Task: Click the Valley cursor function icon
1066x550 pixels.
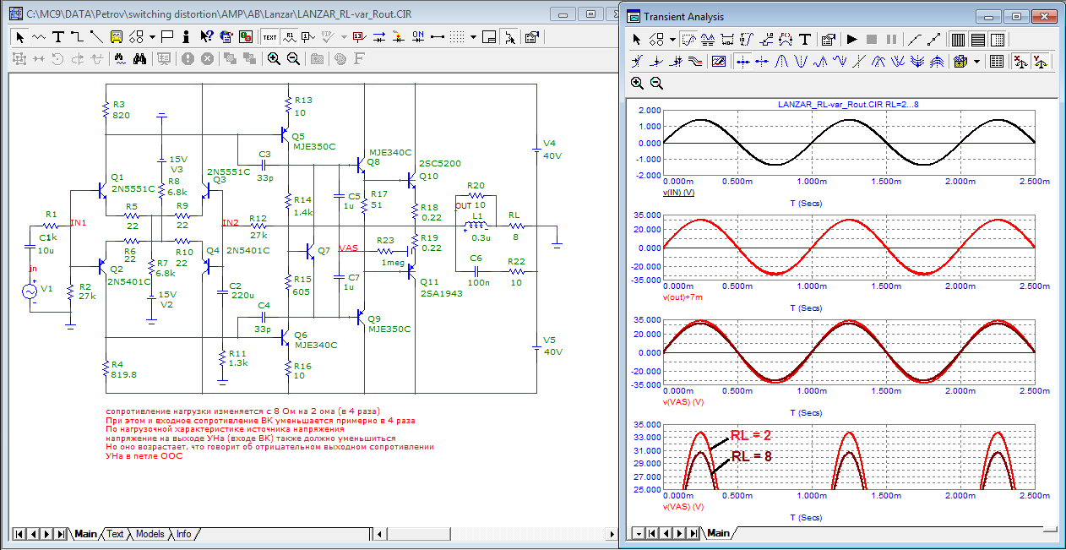Action: coord(801,62)
